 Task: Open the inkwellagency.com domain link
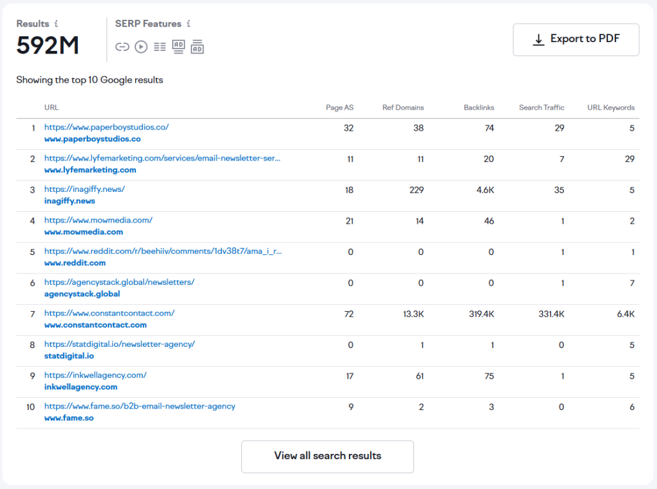tap(81, 387)
